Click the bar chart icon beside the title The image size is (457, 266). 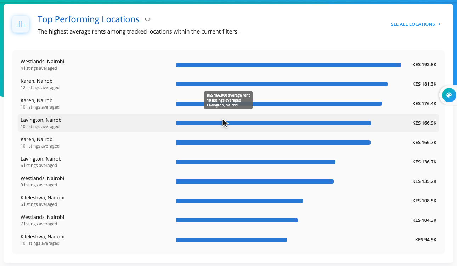pos(21,24)
